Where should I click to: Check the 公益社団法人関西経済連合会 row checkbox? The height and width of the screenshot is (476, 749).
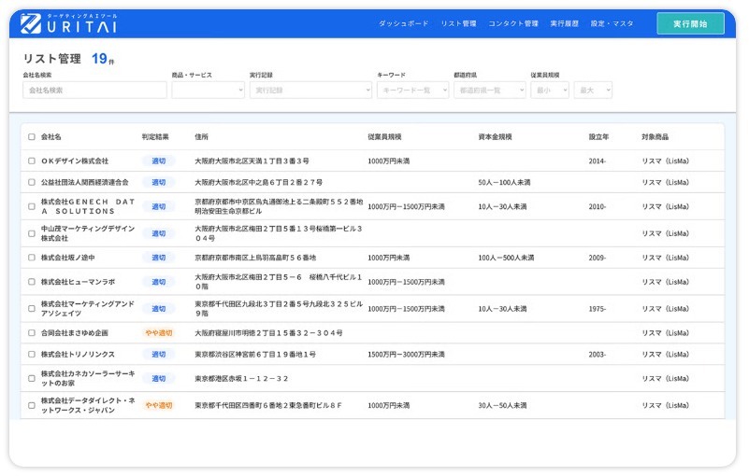click(x=32, y=182)
